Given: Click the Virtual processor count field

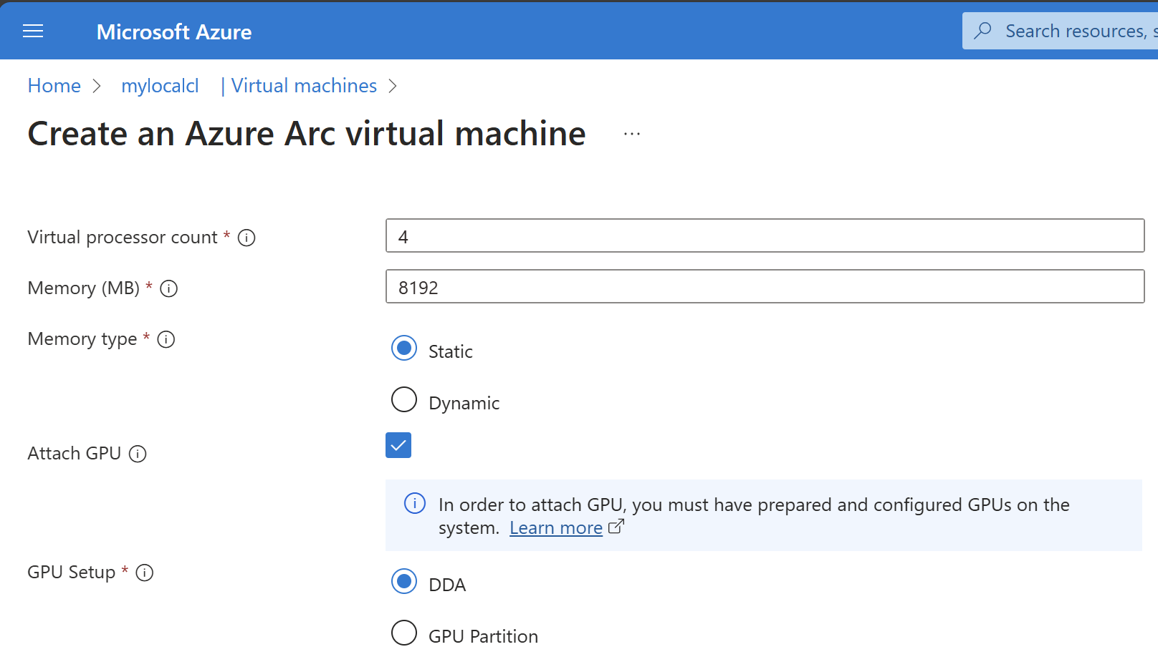Looking at the screenshot, I should coord(765,235).
